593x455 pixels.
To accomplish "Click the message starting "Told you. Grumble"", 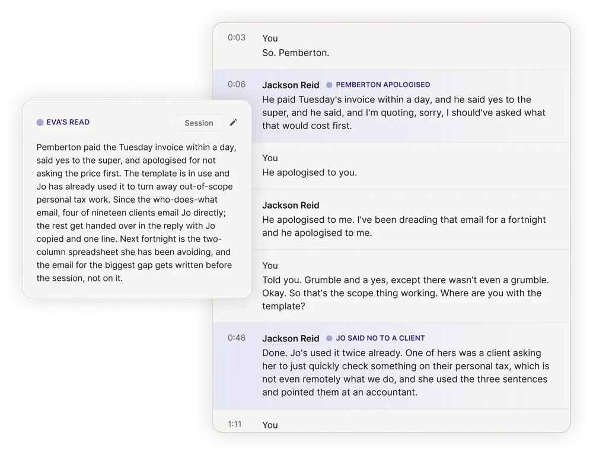I will pos(406,293).
